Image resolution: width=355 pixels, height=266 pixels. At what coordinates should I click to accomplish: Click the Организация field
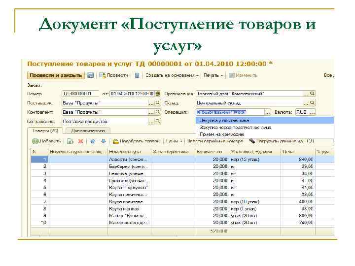pos(249,94)
